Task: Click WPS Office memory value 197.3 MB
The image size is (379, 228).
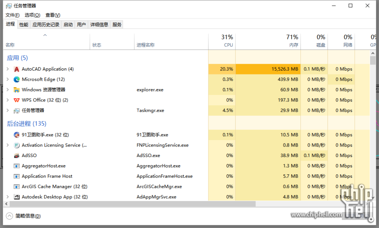Action: 288,100
